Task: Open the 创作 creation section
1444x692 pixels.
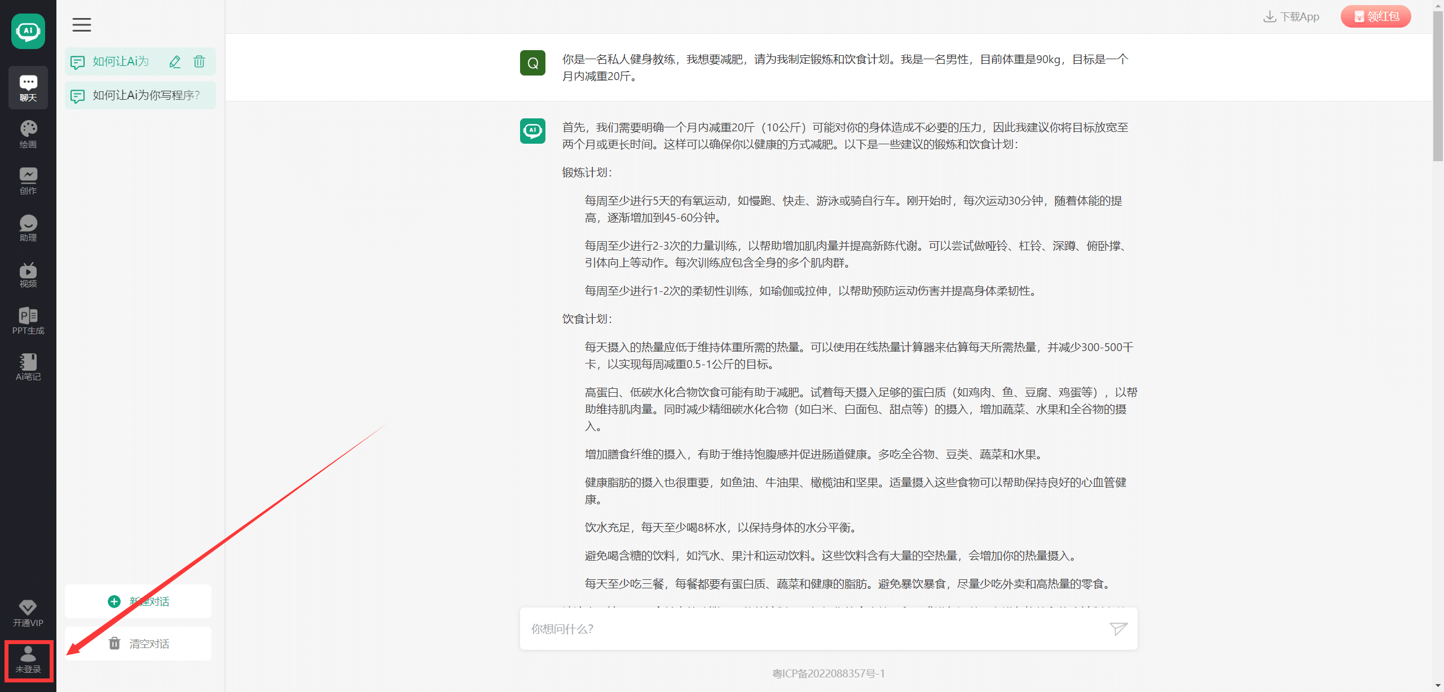Action: pos(28,181)
